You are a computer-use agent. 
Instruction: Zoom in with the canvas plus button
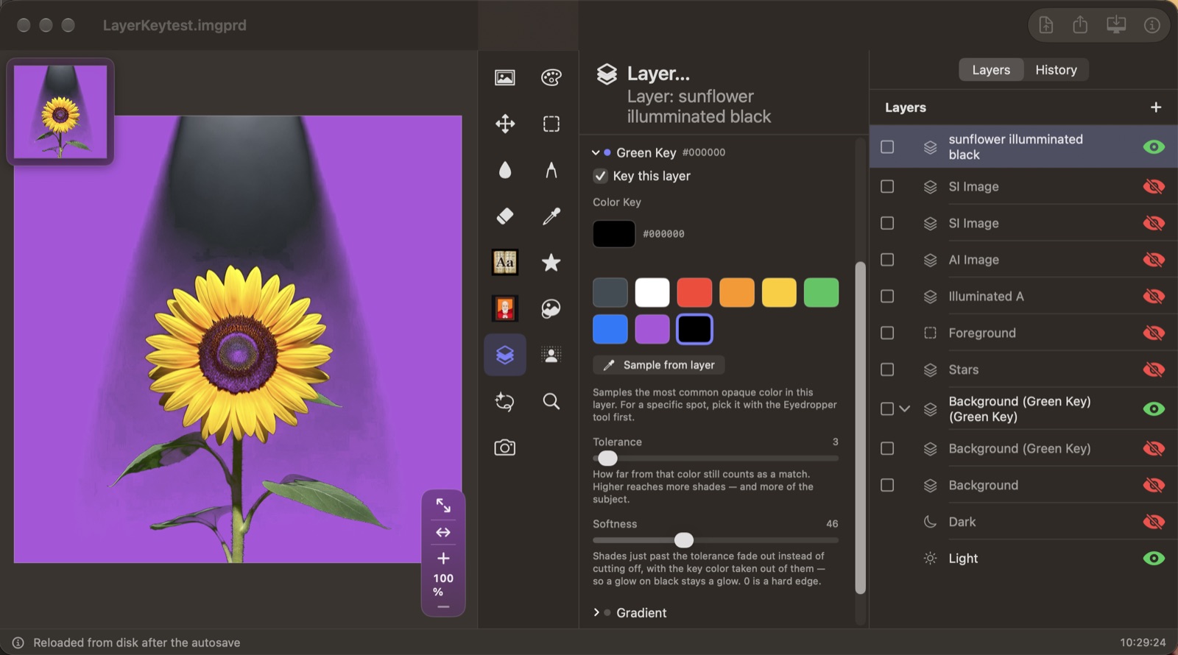click(x=443, y=558)
